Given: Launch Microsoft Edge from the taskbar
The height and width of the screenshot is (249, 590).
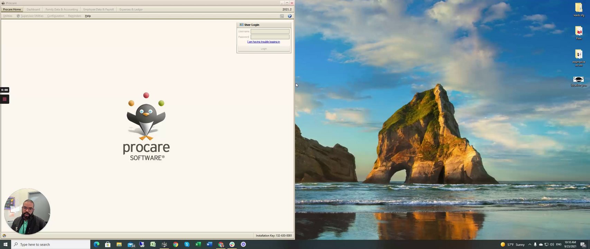Looking at the screenshot, I should pyautogui.click(x=96, y=245).
